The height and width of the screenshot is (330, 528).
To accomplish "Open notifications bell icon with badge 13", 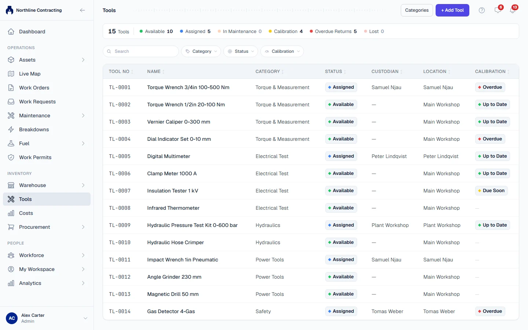I will 513,10.
